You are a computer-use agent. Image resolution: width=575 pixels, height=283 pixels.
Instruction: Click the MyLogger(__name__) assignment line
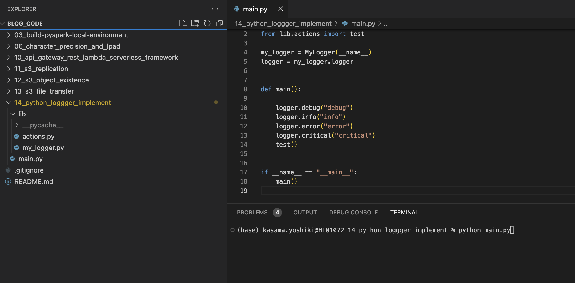click(x=316, y=52)
